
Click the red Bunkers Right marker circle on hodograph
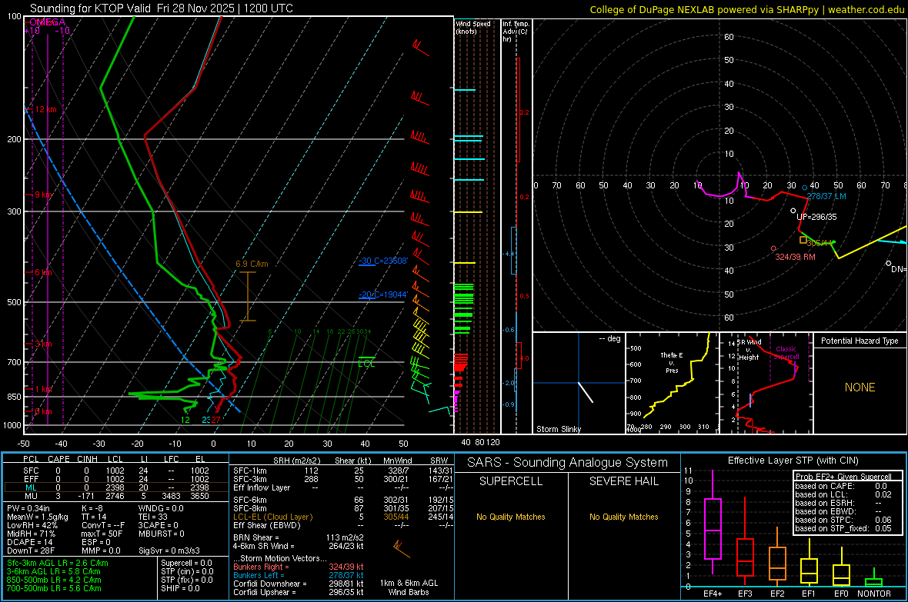tap(773, 248)
